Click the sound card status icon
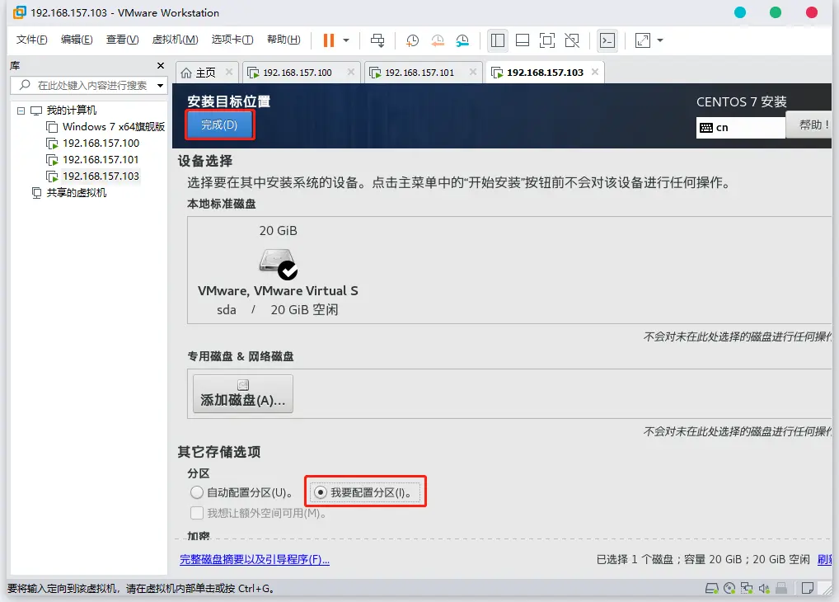This screenshot has height=602, width=839. (x=763, y=589)
